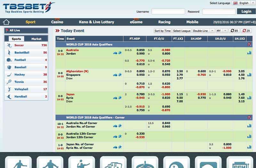The image size is (256, 168).
Task: Open the playing cards tile in bottom strip
Action: [113, 162]
